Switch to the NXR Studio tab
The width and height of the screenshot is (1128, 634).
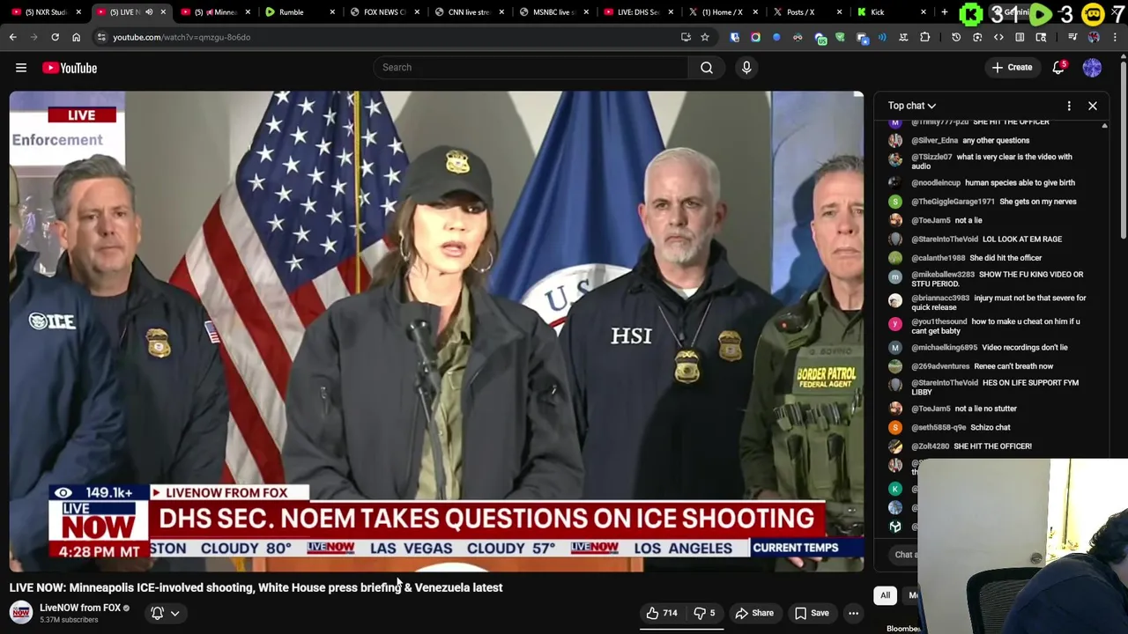point(44,12)
